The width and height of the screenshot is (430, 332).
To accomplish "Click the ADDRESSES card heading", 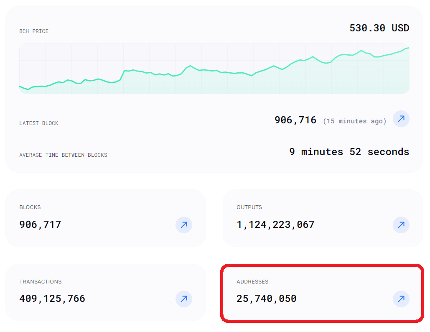I will (x=252, y=282).
